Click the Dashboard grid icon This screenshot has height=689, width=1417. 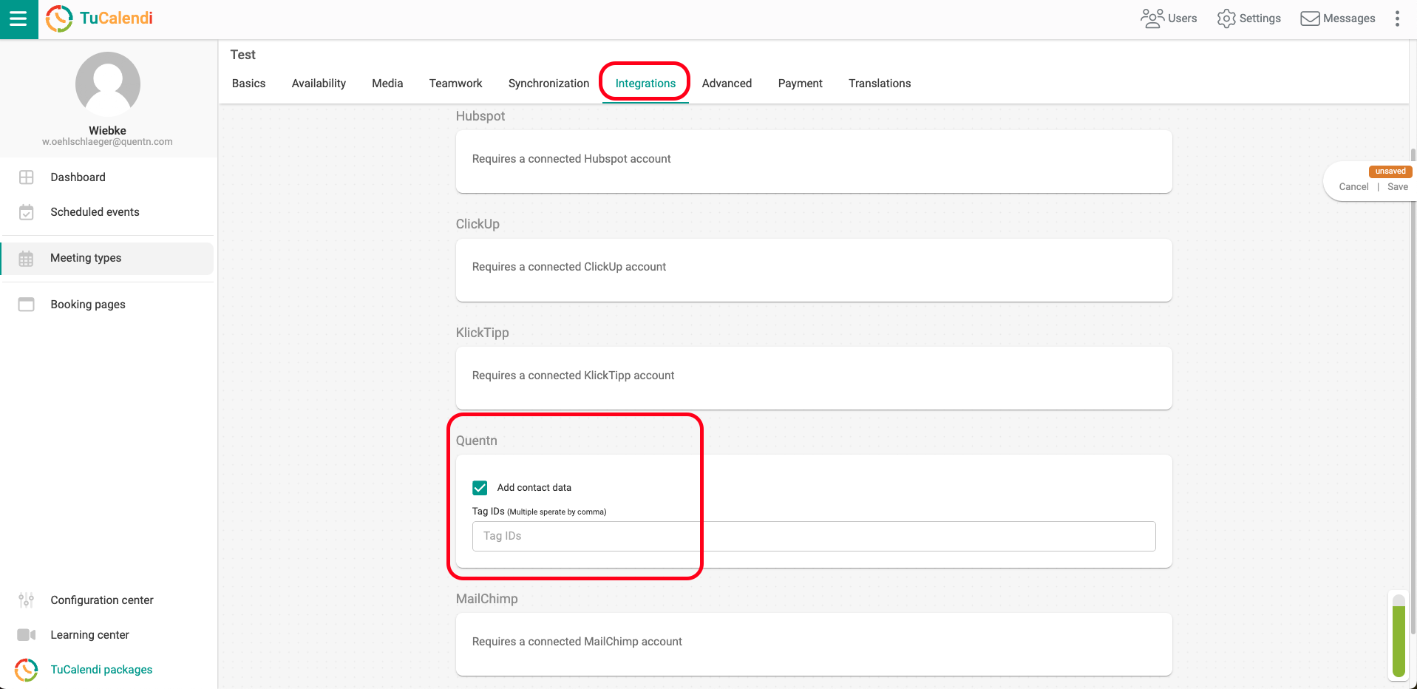pos(27,177)
